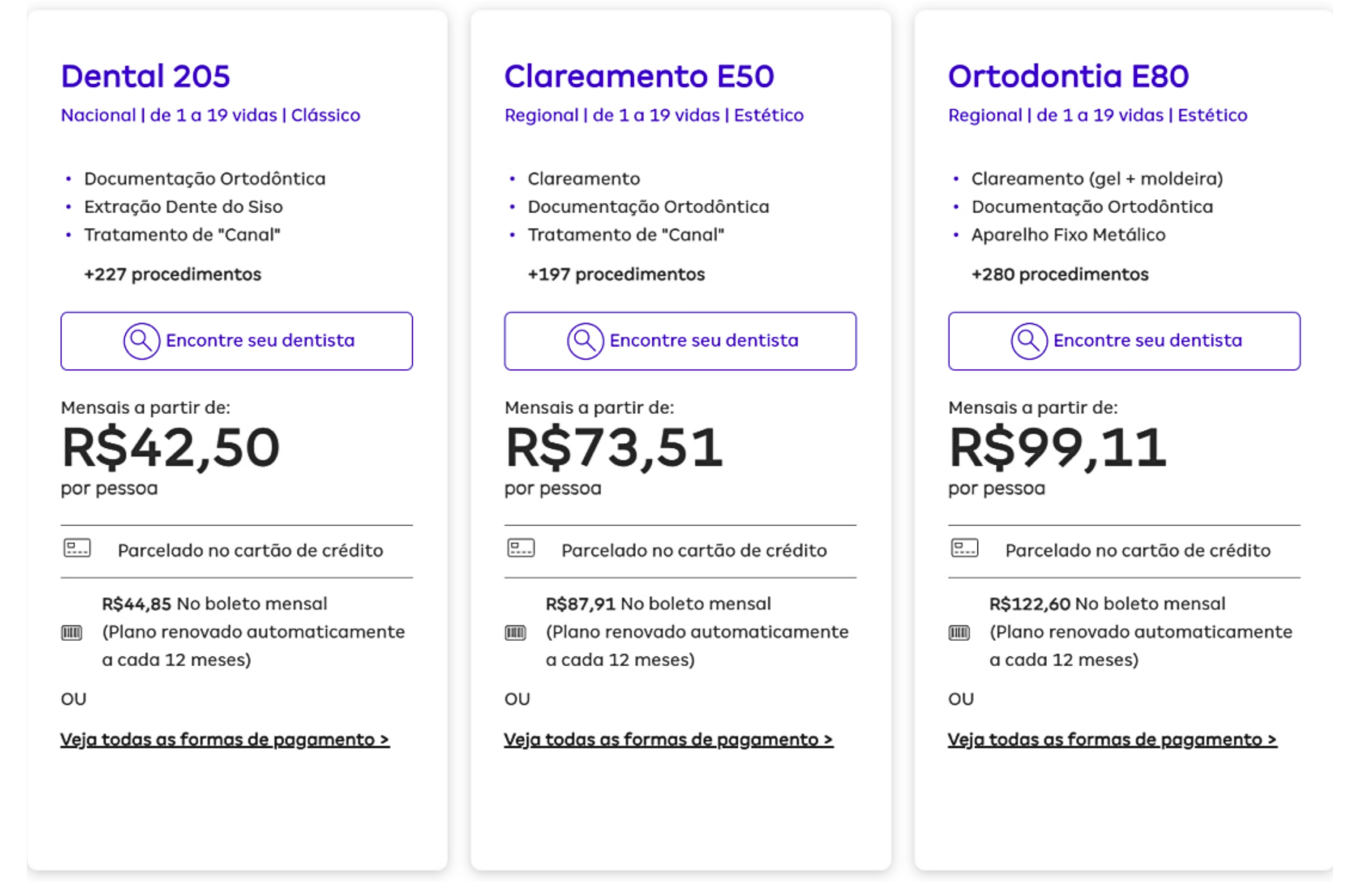Find a dentist for Dental 205 plan

pyautogui.click(x=237, y=341)
